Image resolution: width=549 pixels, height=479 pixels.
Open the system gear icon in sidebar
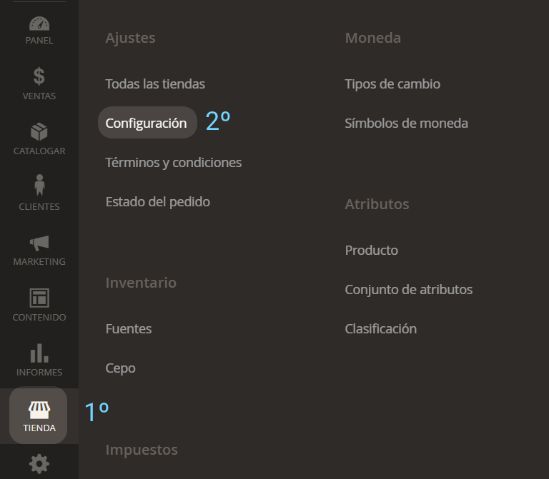39,464
